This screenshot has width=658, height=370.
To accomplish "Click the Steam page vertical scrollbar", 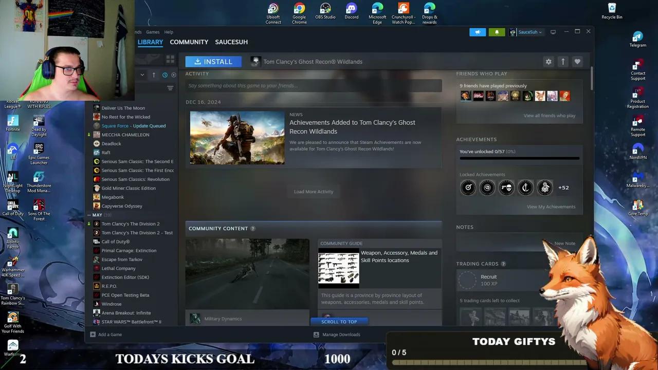I will [x=592, y=77].
